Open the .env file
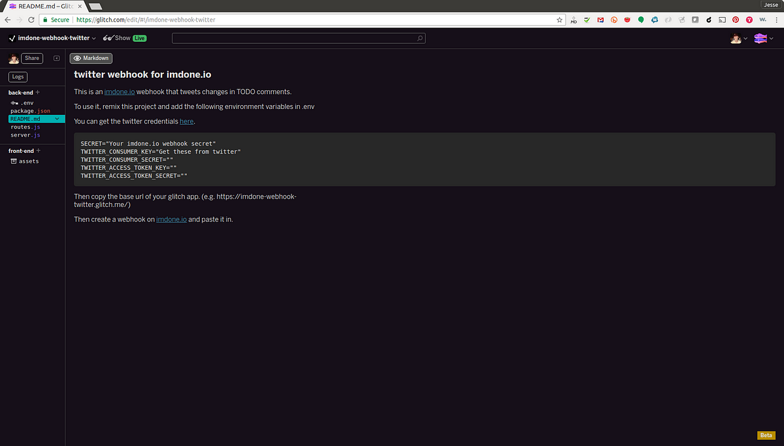This screenshot has width=784, height=446. coord(22,103)
